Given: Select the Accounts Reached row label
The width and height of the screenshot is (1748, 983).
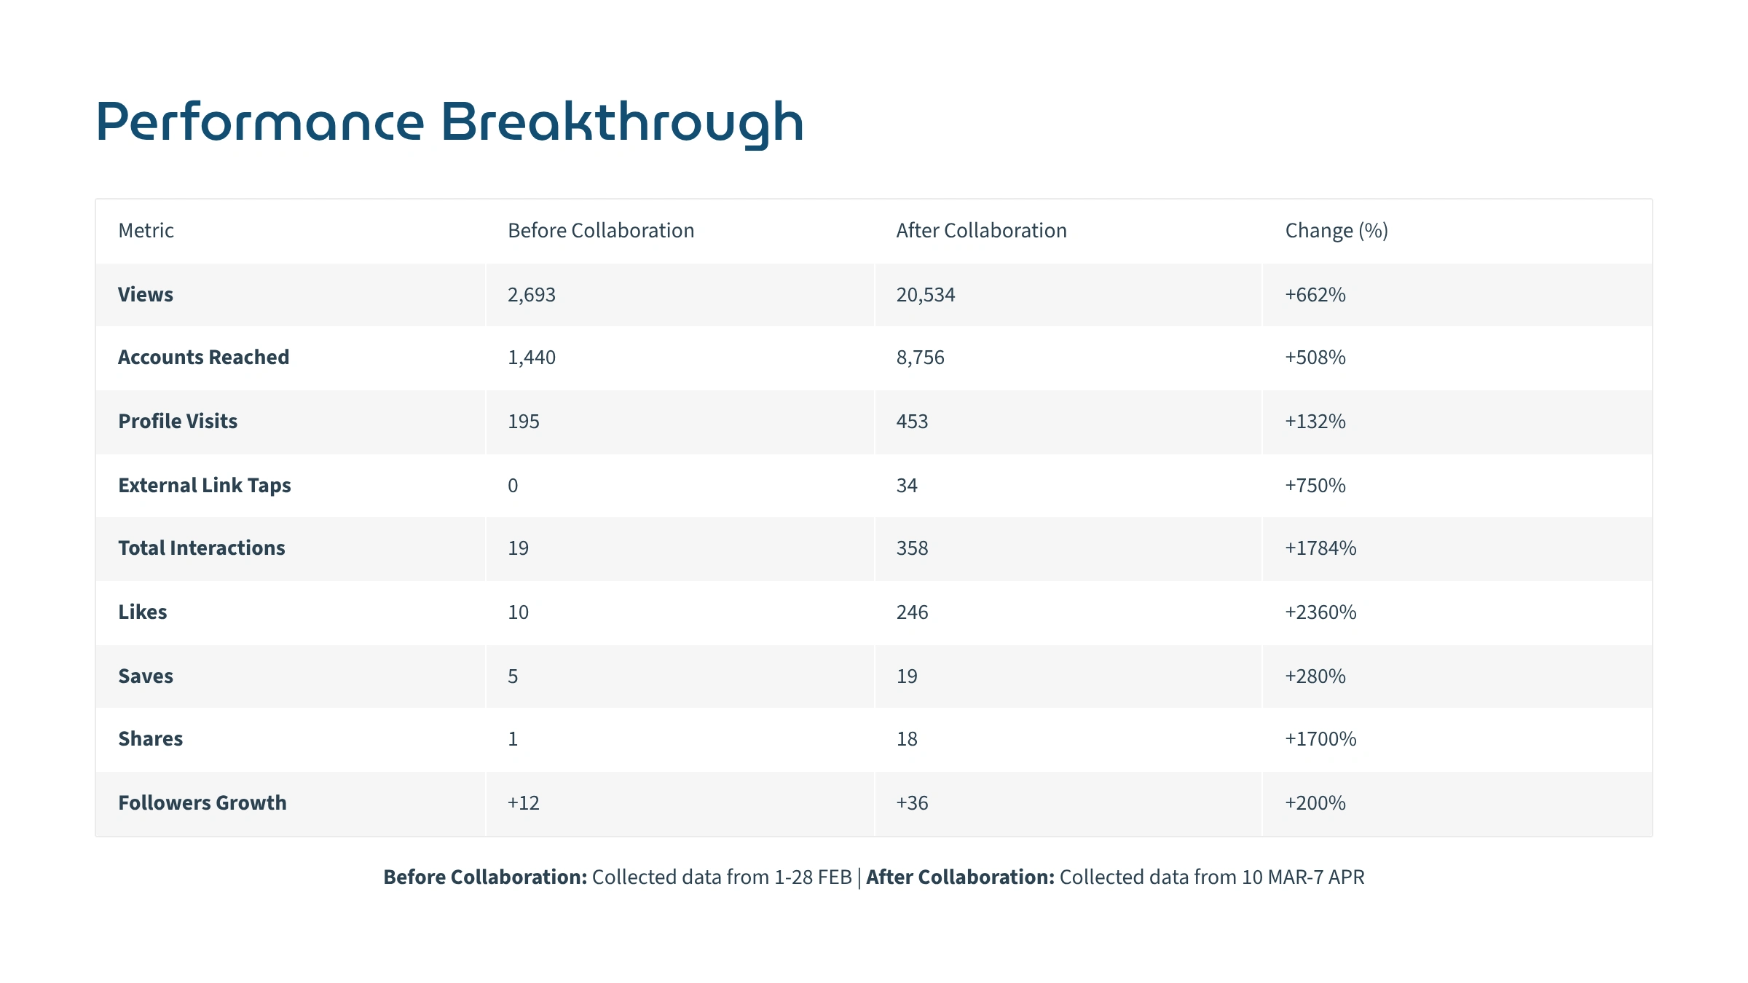Looking at the screenshot, I should 204,358.
